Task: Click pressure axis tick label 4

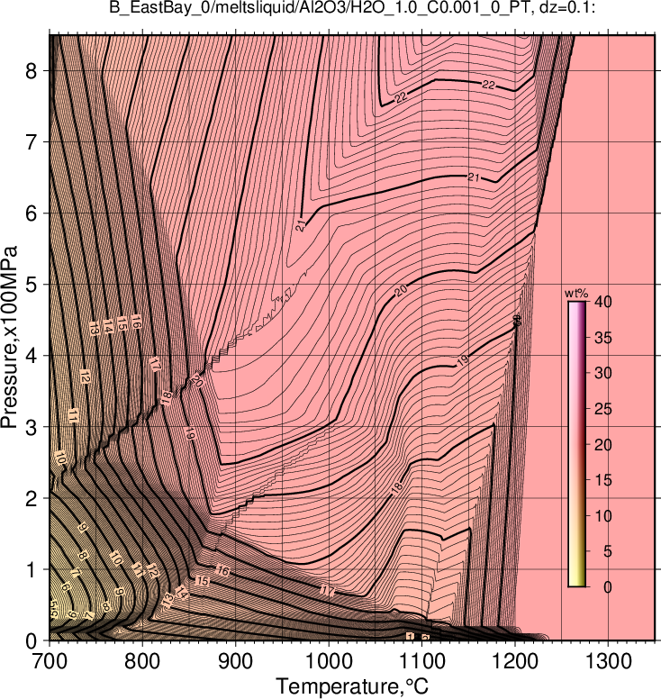Action: (31, 356)
